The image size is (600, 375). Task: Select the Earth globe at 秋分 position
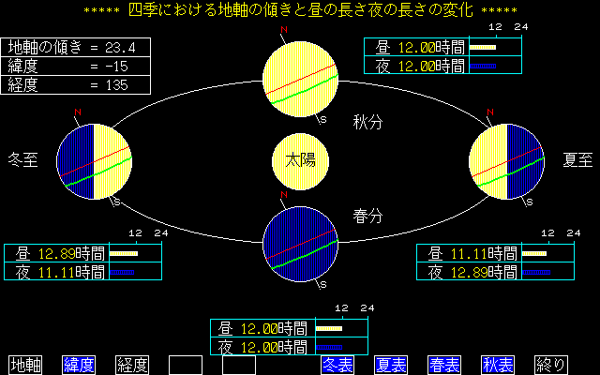(300, 78)
